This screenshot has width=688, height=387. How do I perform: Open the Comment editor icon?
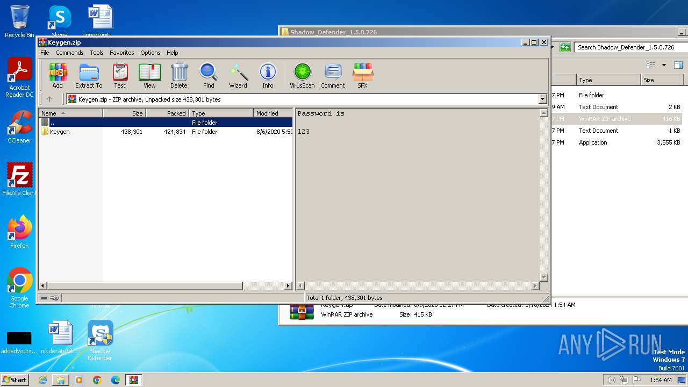tap(333, 75)
